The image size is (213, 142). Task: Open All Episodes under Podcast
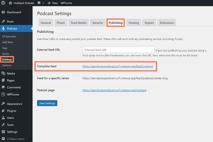coord(9,36)
